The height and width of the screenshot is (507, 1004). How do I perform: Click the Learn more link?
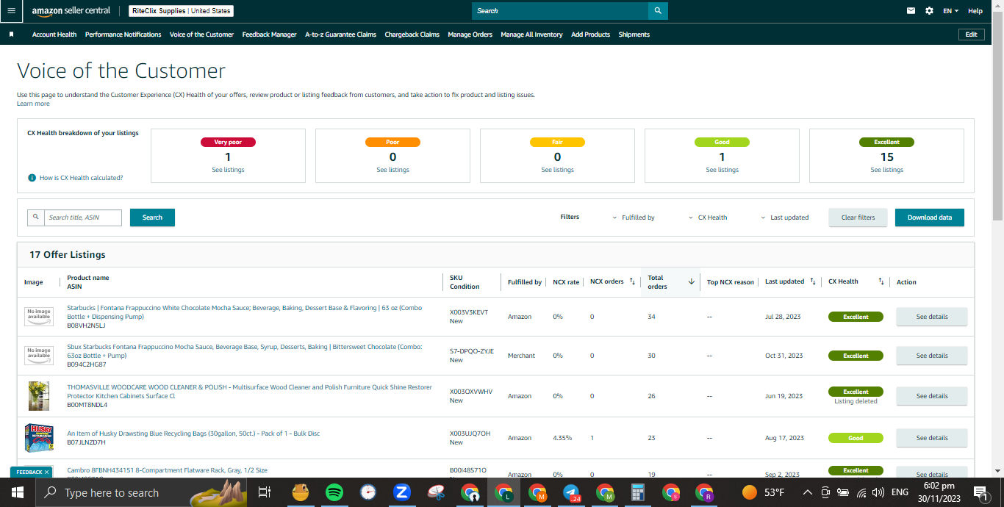point(33,104)
